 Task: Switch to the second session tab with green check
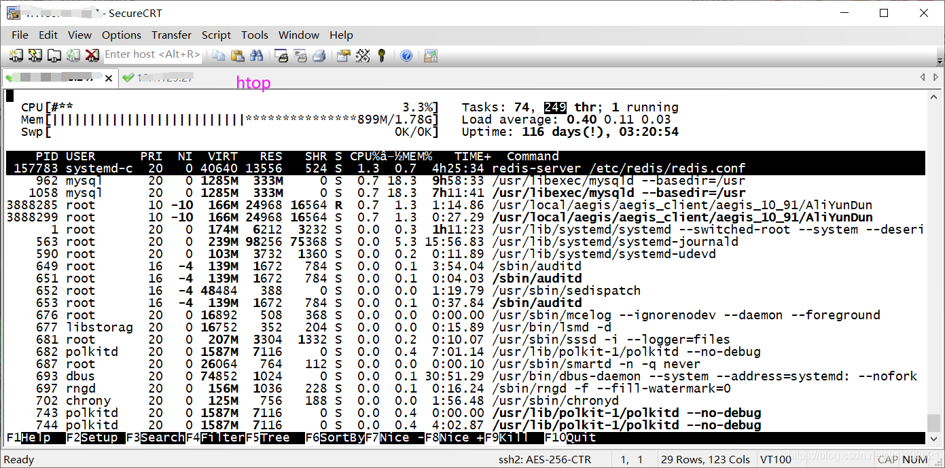[x=159, y=78]
